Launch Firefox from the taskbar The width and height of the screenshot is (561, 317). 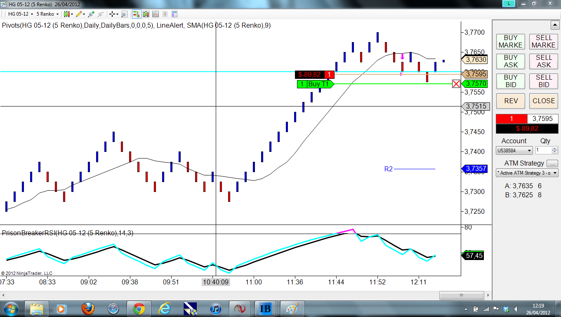pyautogui.click(x=87, y=308)
